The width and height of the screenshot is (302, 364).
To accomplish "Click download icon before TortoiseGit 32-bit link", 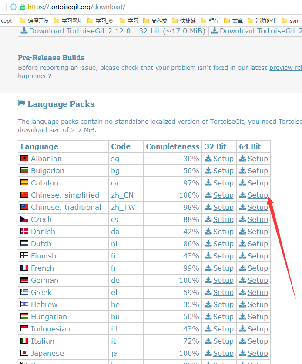I will tap(24, 31).
